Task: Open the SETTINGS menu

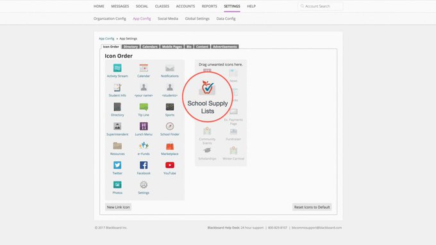Action: coord(232,6)
